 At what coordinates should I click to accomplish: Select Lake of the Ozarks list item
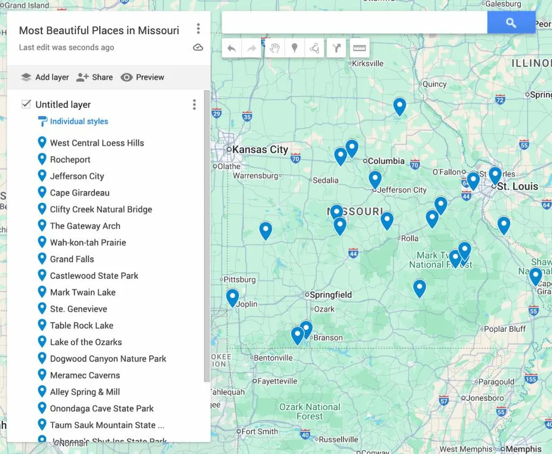(x=86, y=342)
